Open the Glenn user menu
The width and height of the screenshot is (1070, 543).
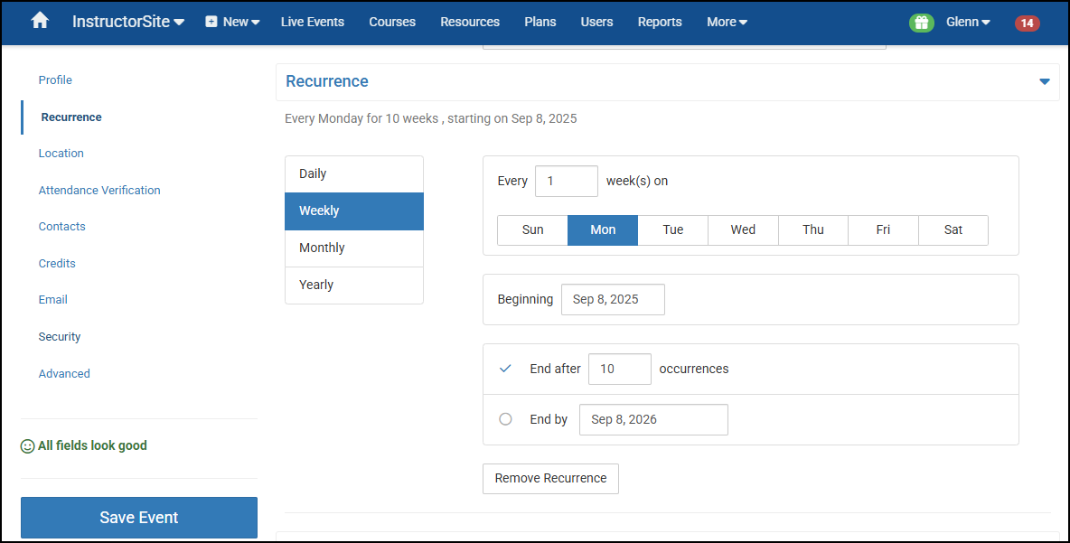click(x=968, y=22)
